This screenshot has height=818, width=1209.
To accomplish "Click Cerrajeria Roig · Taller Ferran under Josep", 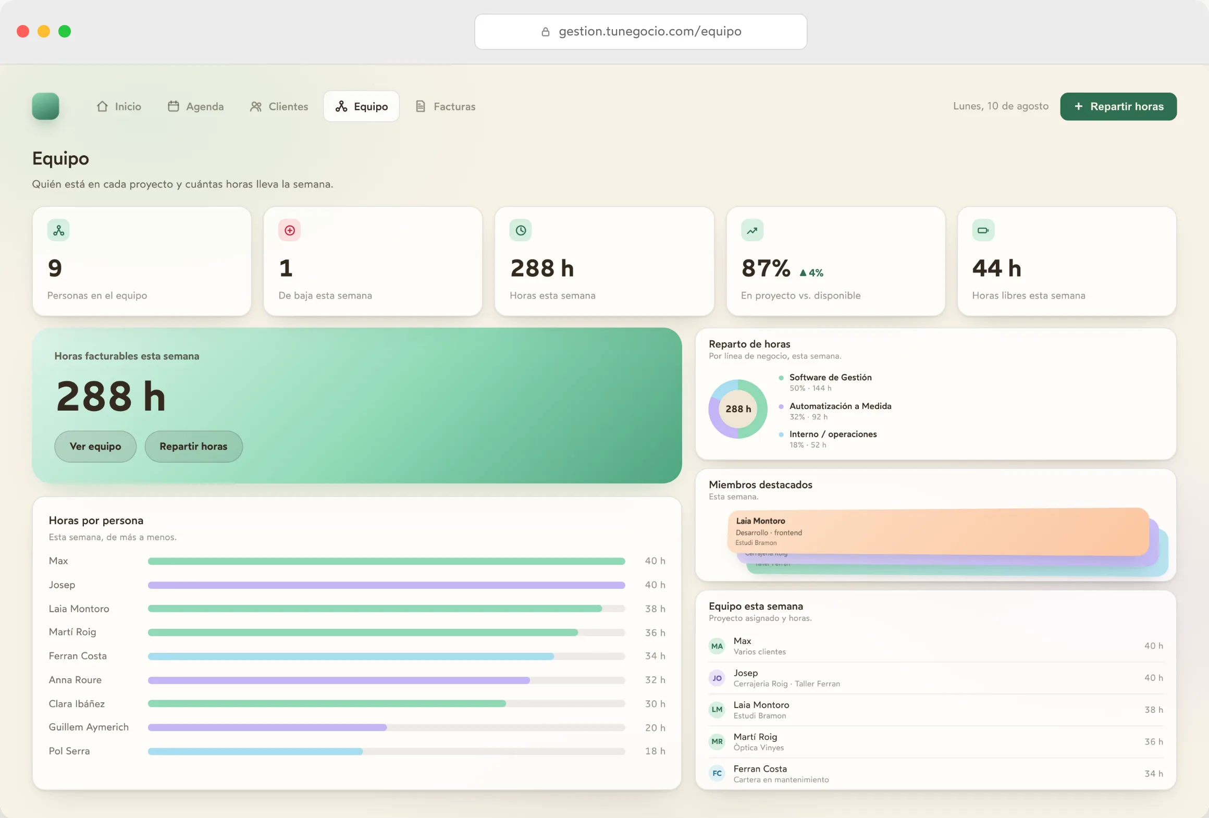I will [786, 684].
